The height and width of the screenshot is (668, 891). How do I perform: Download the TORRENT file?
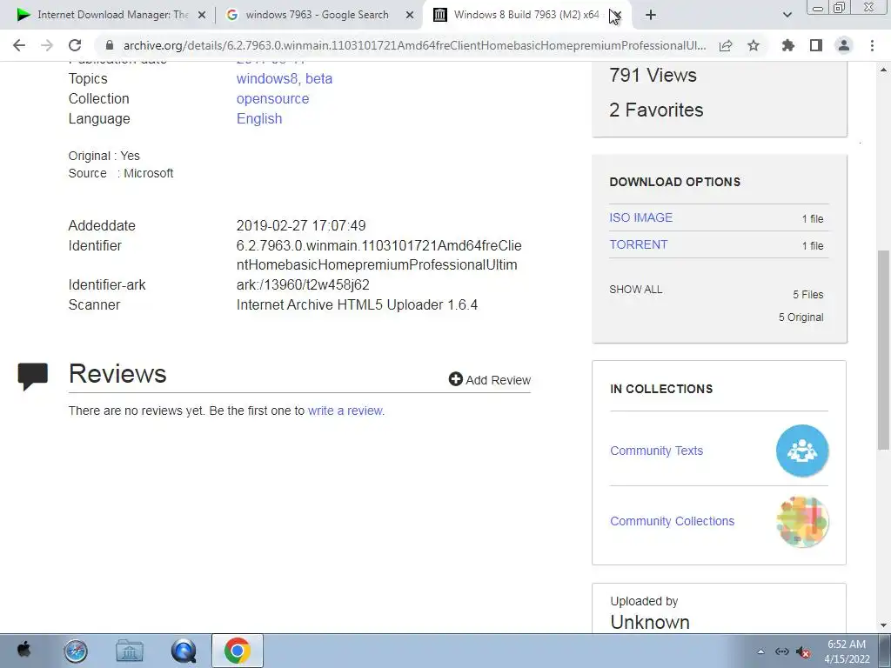coord(638,244)
